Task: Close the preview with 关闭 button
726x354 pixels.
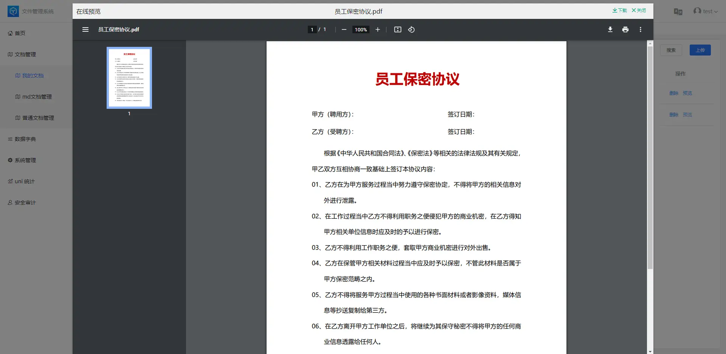Action: tap(639, 11)
